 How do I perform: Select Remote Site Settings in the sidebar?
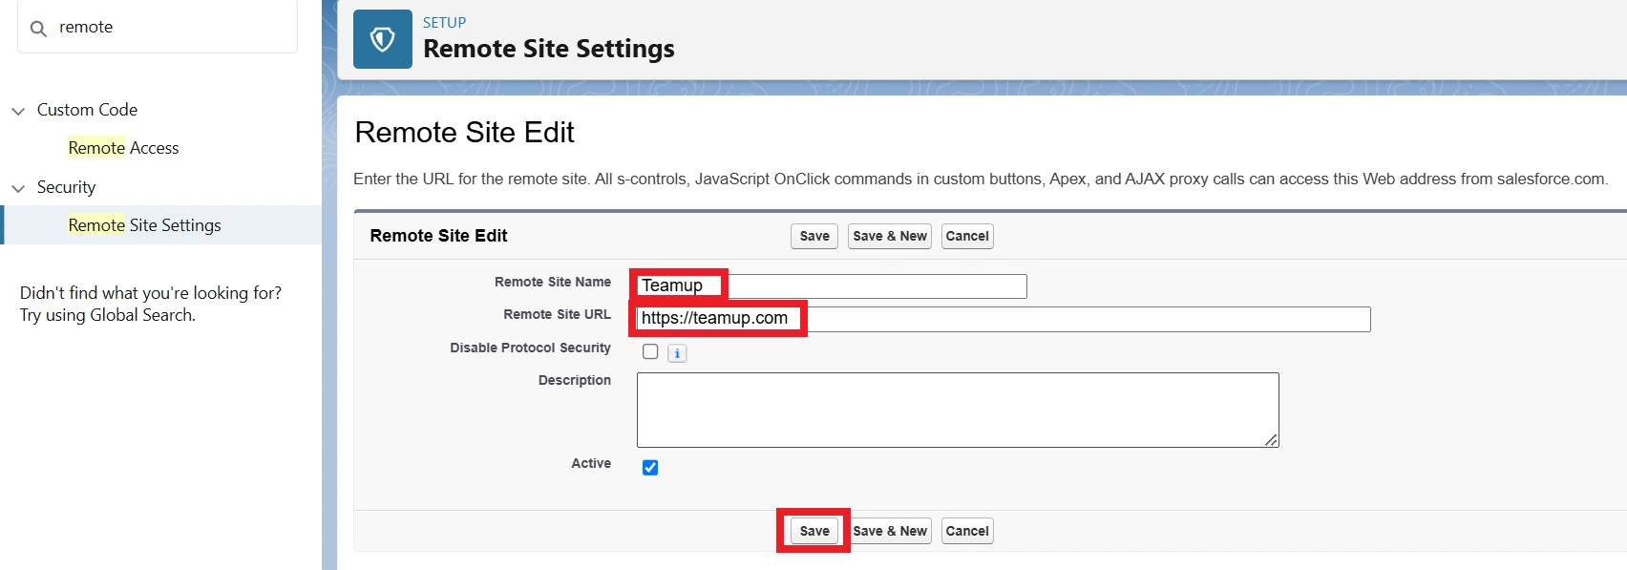(144, 225)
